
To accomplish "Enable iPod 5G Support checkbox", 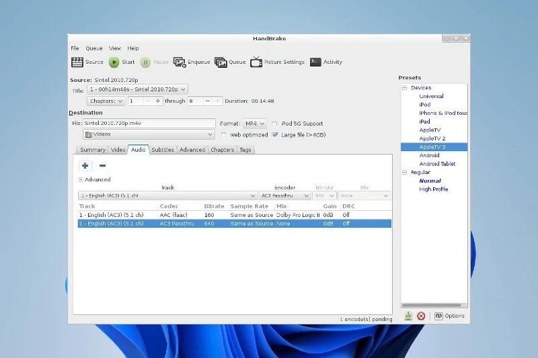I will pos(274,124).
